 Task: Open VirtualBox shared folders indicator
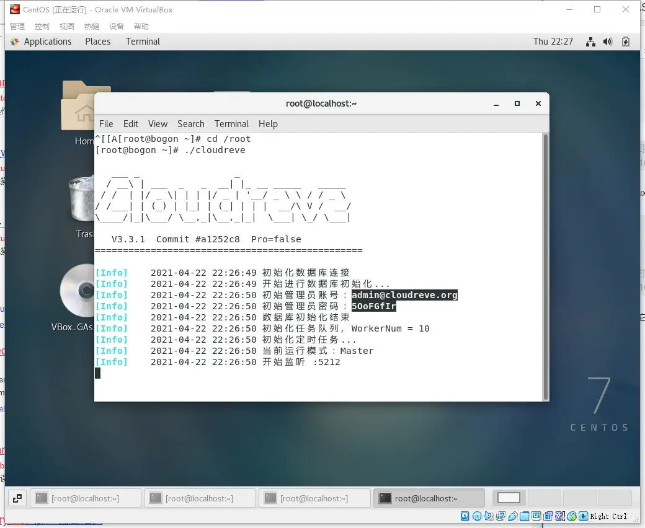[525, 516]
